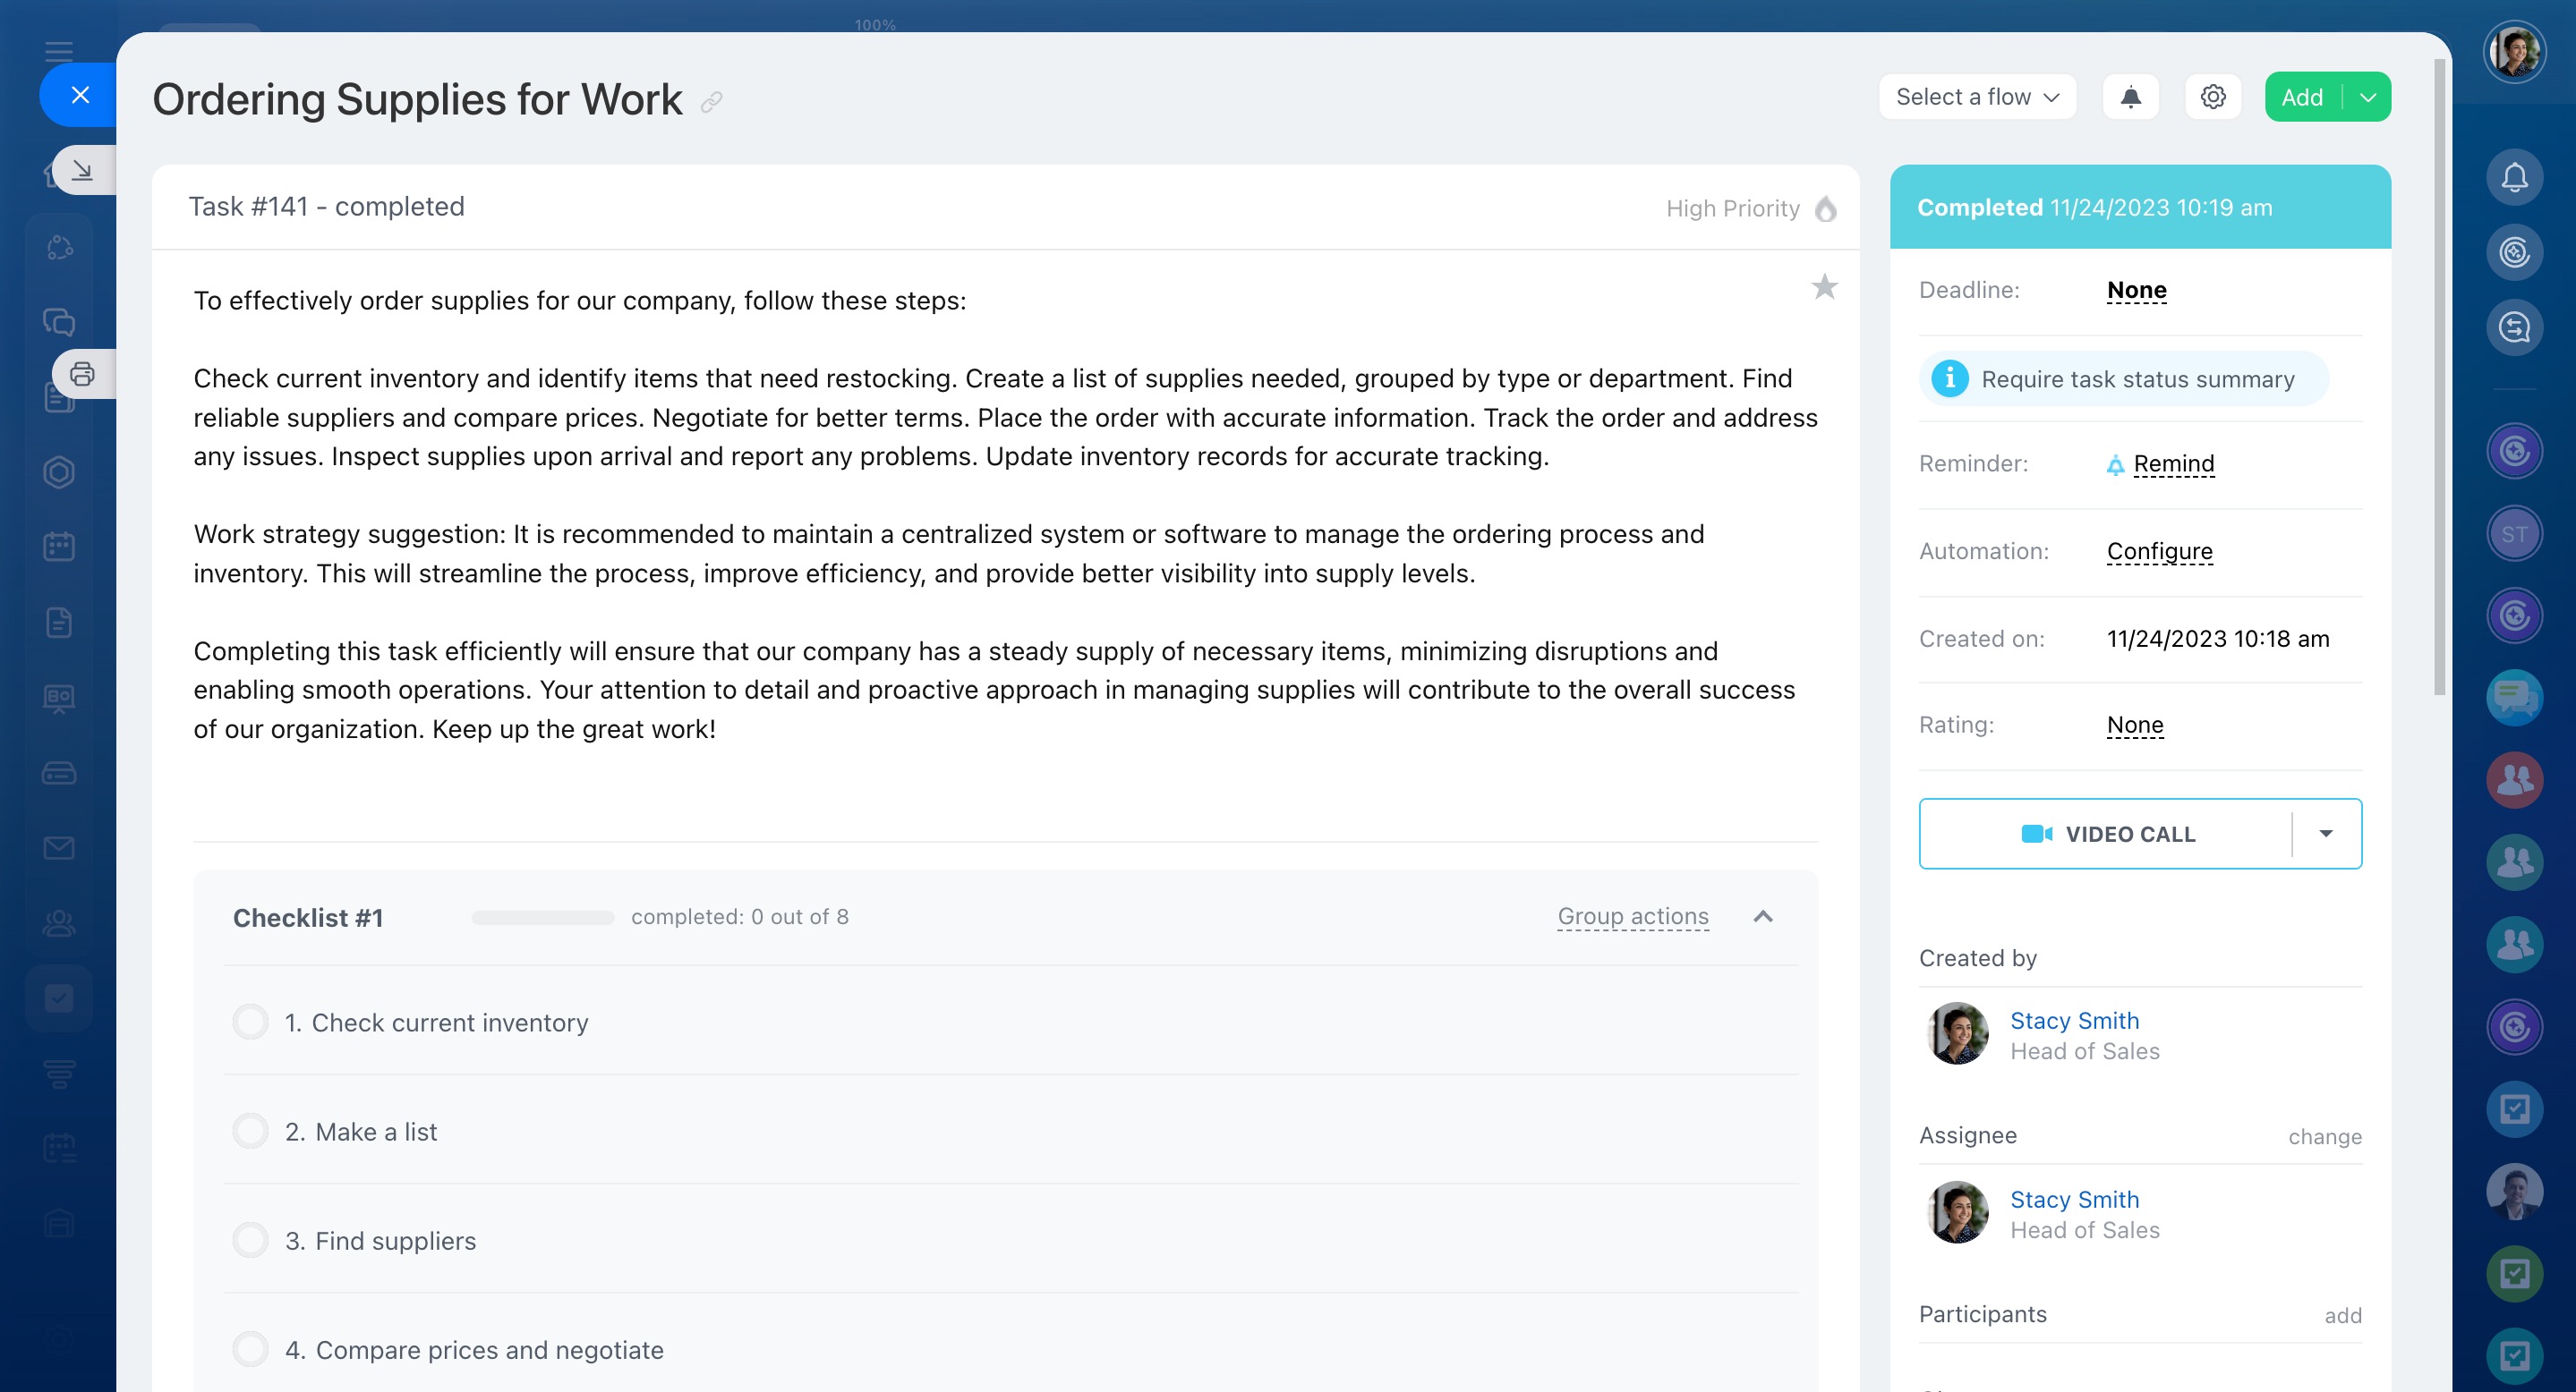Start a VIDEO CALL
The image size is (2576, 1392).
(x=2106, y=834)
